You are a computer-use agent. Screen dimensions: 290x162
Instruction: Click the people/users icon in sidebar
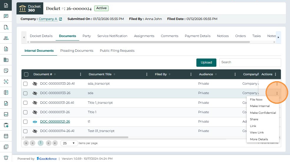[6, 38]
